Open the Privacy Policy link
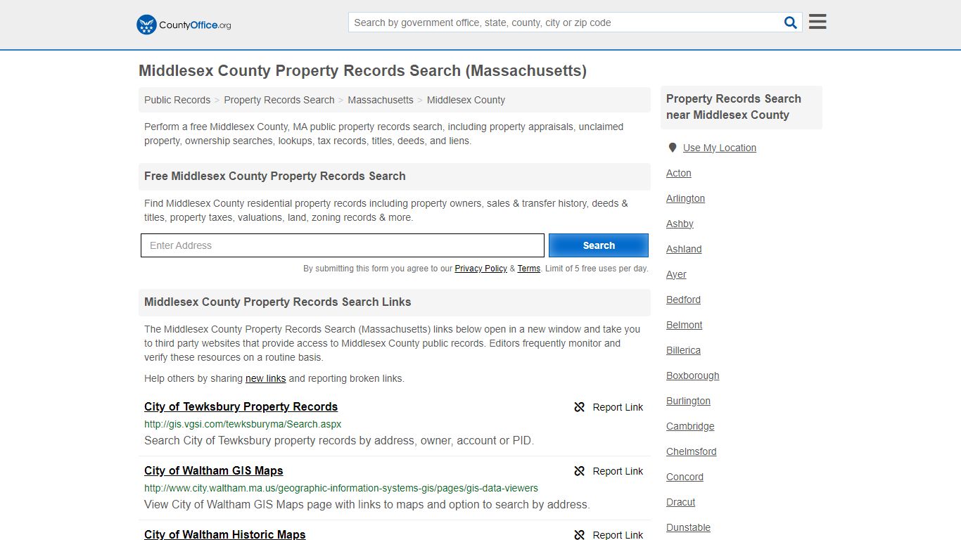The height and width of the screenshot is (540, 961). pyautogui.click(x=480, y=269)
